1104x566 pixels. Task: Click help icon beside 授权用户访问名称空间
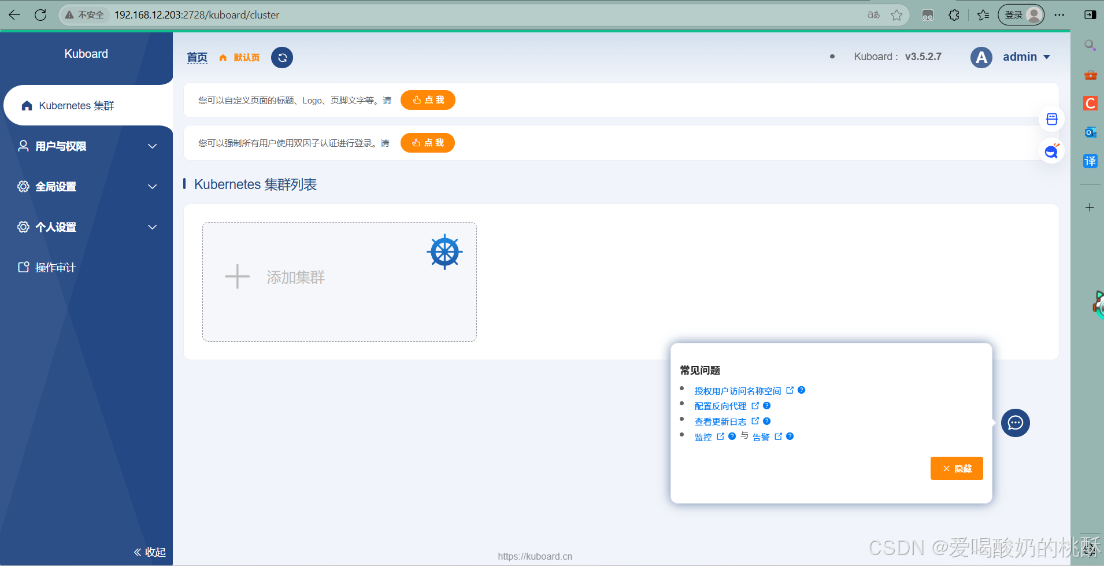coord(801,390)
